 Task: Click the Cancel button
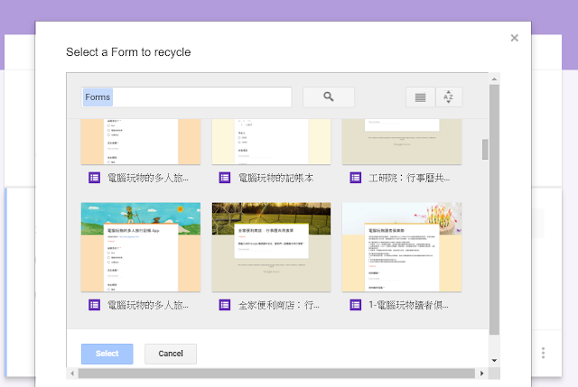pos(171,354)
